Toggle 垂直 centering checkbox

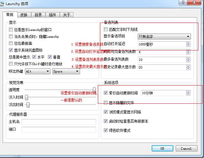[x=50, y=57]
